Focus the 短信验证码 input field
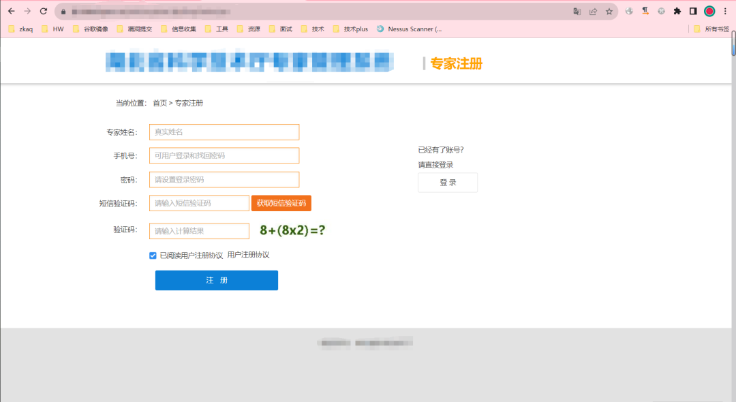Image resolution: width=736 pixels, height=402 pixels. (199, 203)
